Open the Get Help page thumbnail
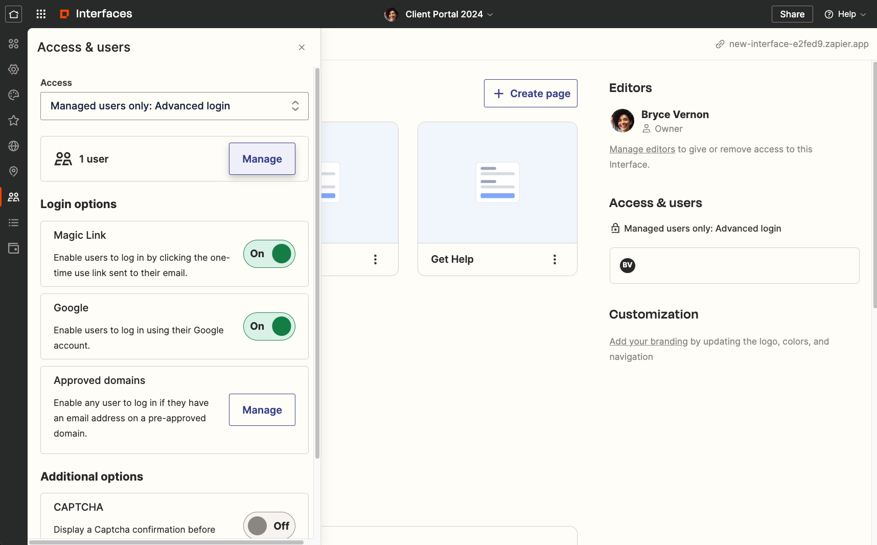 (497, 183)
